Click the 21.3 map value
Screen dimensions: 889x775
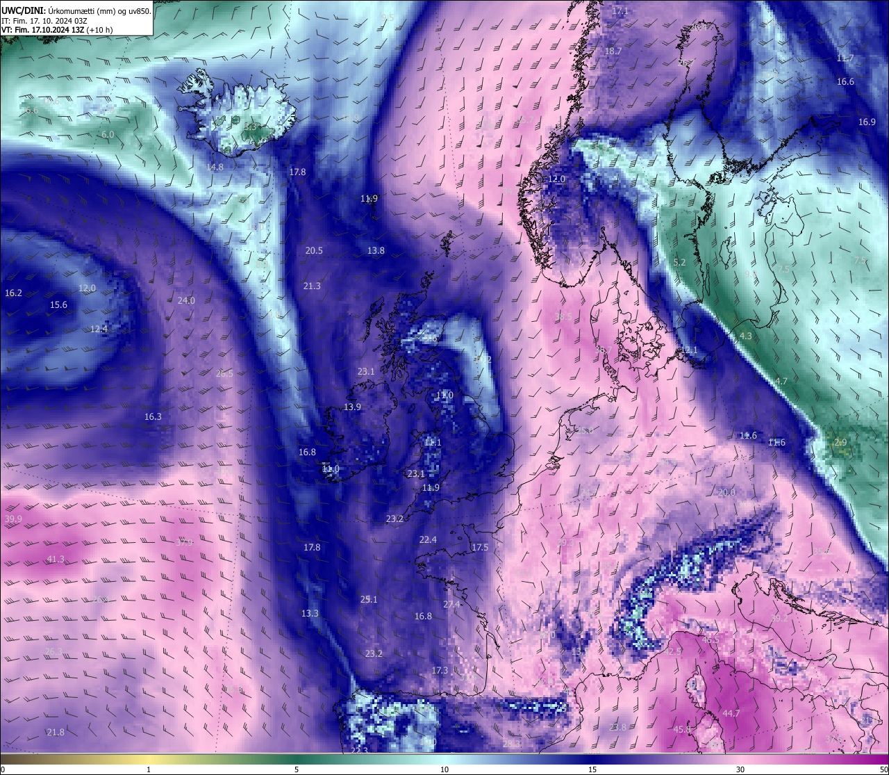[312, 286]
